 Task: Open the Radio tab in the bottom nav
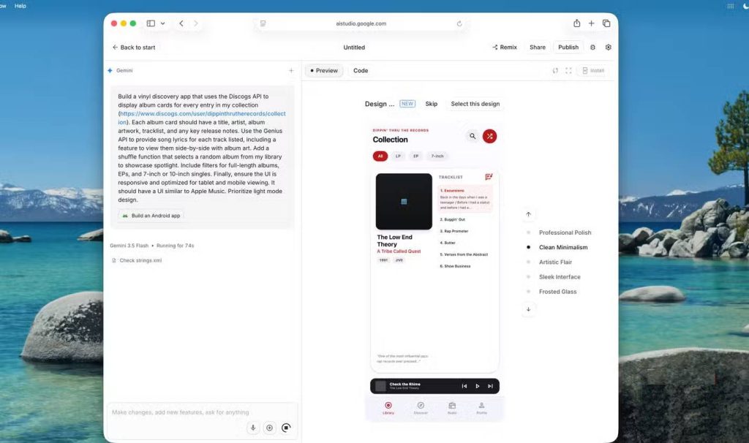[452, 408]
